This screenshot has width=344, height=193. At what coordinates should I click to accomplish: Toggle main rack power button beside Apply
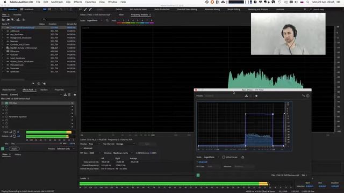[3, 149]
